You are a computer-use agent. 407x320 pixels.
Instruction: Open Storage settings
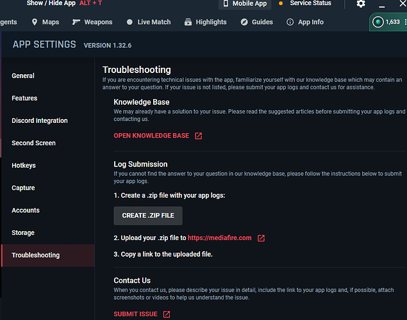(48, 233)
